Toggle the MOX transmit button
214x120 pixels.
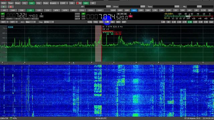(3, 3)
